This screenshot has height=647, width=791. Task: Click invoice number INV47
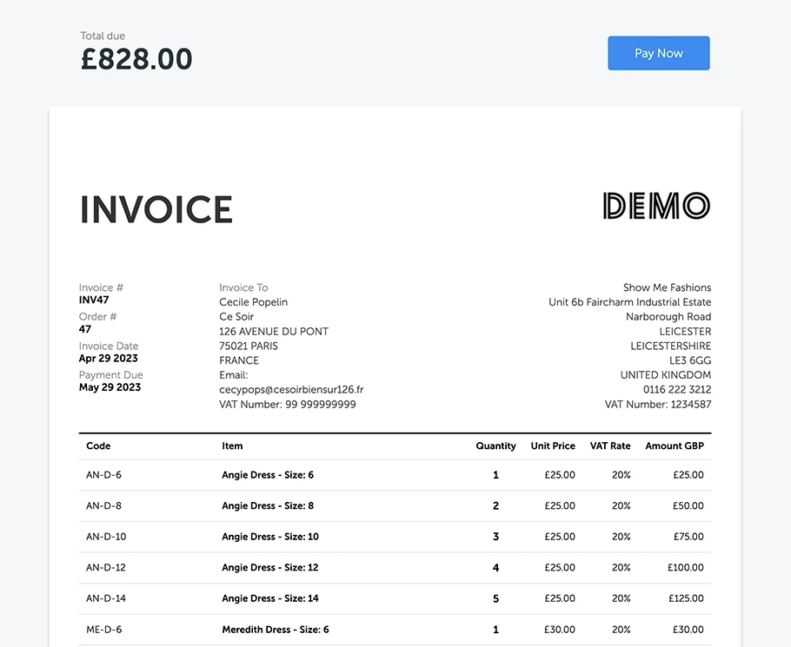(x=94, y=300)
